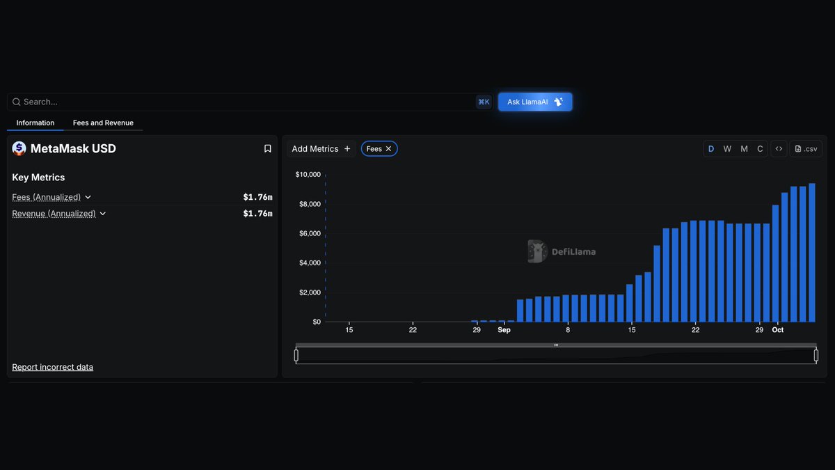835x470 pixels.
Task: Select the Information tab
Action: 35,123
